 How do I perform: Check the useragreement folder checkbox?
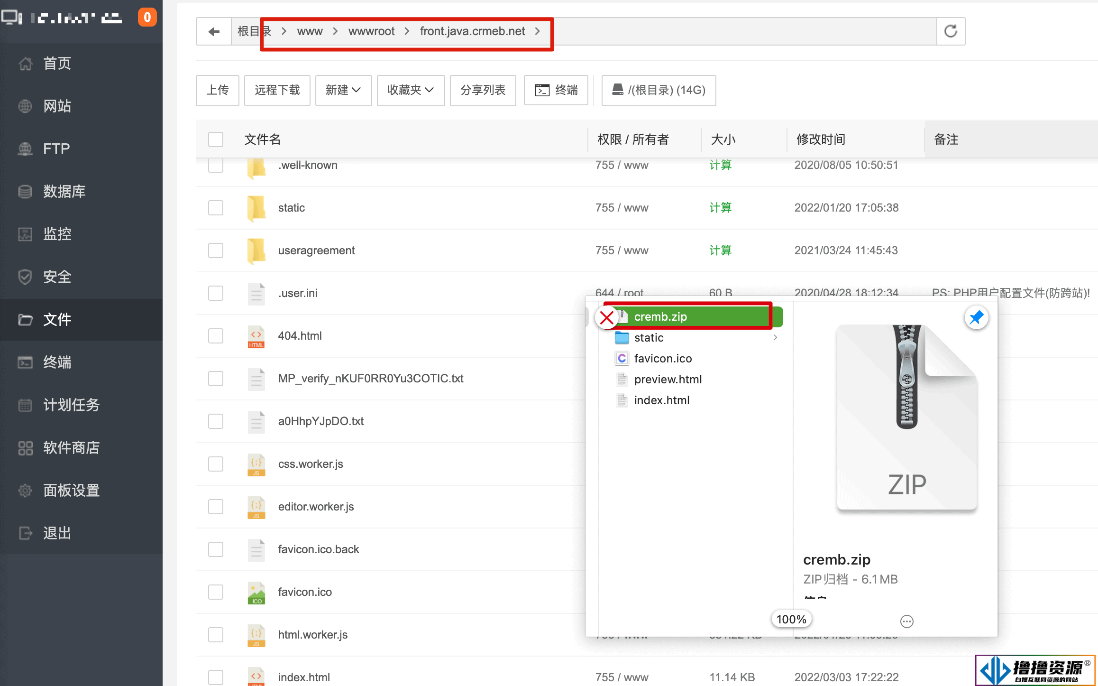click(216, 250)
